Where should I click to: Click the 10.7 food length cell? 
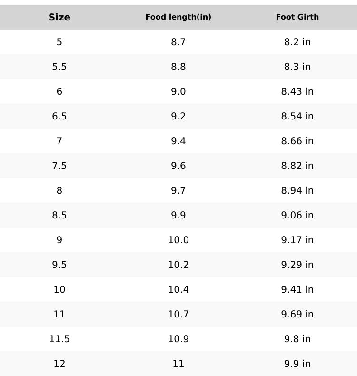[178, 314]
